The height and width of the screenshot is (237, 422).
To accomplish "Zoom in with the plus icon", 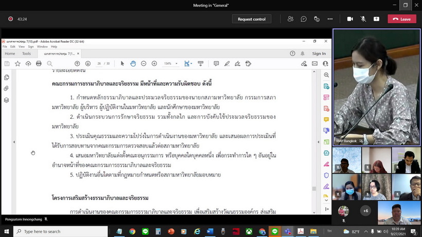I will (154, 64).
